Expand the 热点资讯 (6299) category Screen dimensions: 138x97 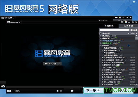[x=101, y=36]
